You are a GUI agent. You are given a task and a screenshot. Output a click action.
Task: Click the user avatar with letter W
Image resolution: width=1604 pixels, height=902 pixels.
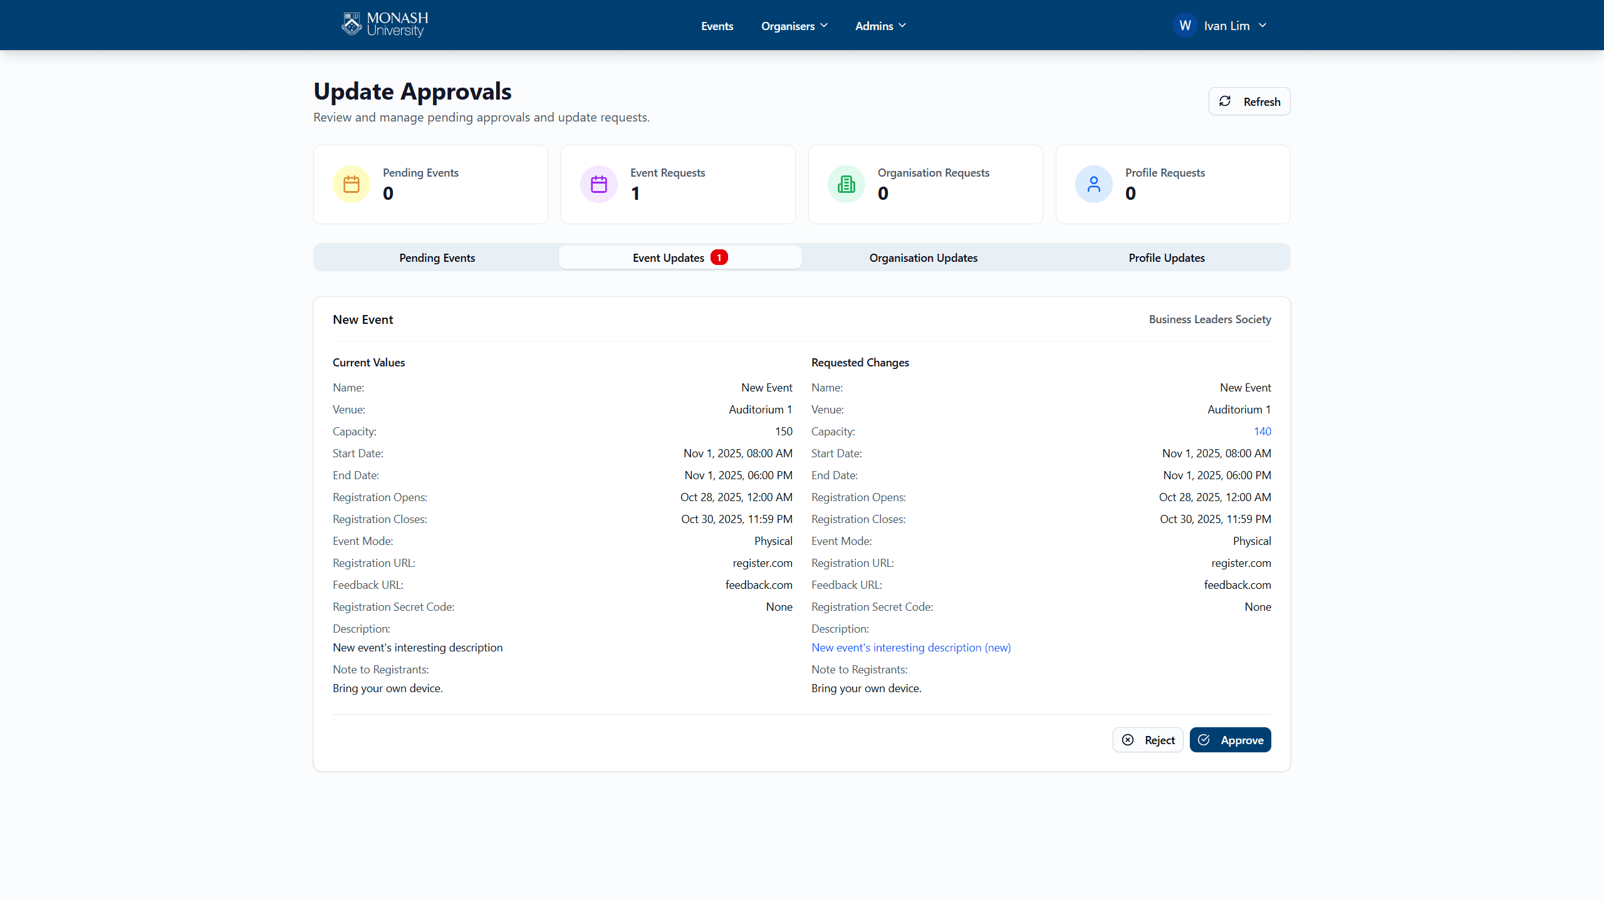[1185, 26]
